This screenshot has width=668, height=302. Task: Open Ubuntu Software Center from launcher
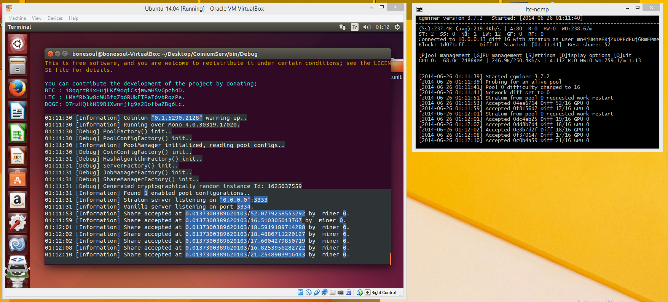tap(18, 178)
